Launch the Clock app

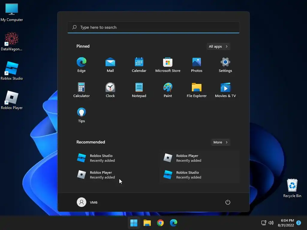click(110, 90)
